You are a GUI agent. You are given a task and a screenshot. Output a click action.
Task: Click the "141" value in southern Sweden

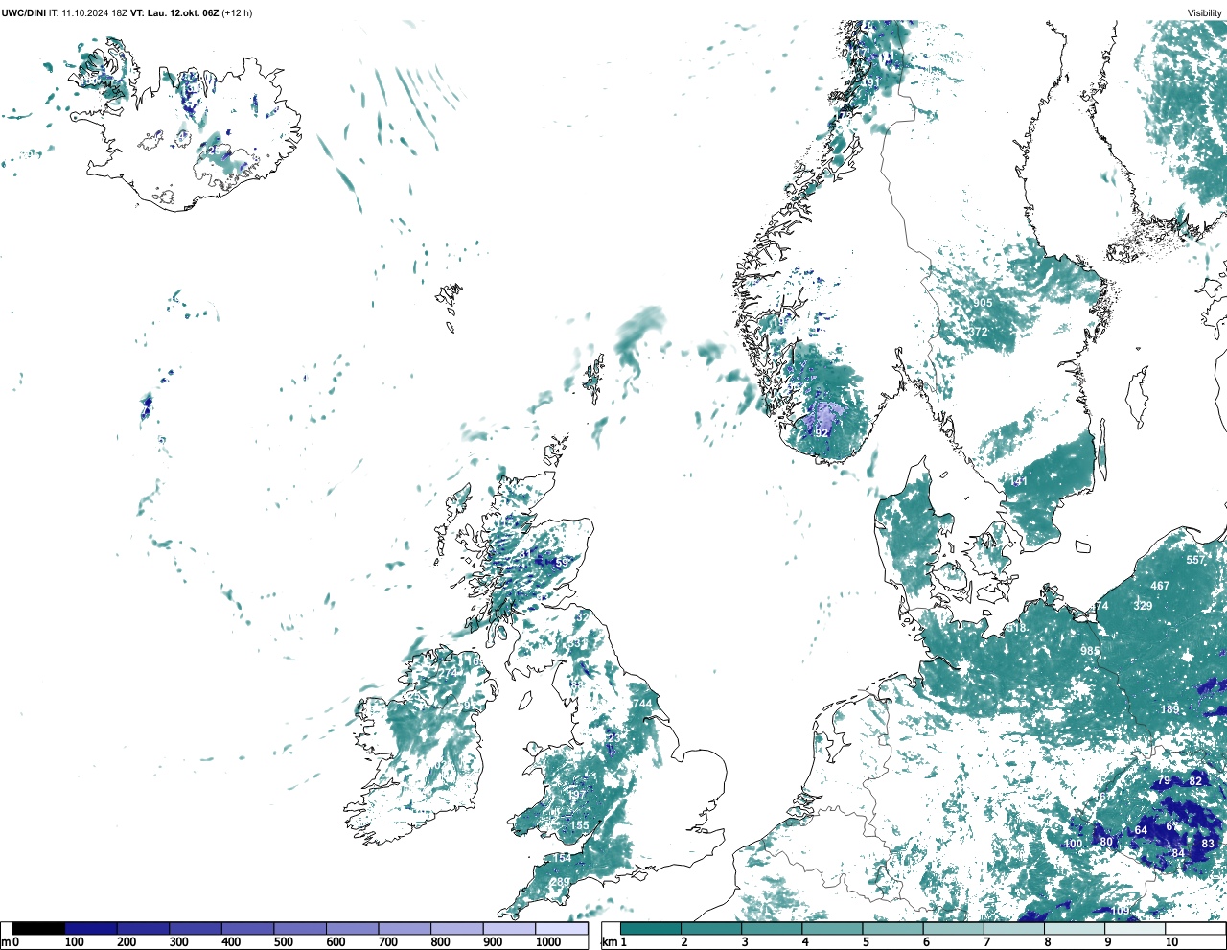click(1018, 481)
